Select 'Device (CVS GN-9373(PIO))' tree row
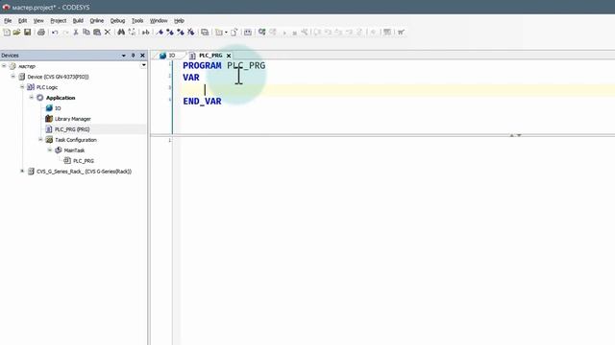This screenshot has height=345, width=615. (x=58, y=77)
